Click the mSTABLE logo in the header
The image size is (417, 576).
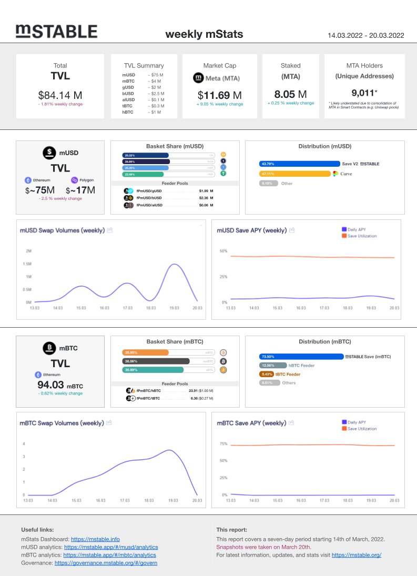57,31
